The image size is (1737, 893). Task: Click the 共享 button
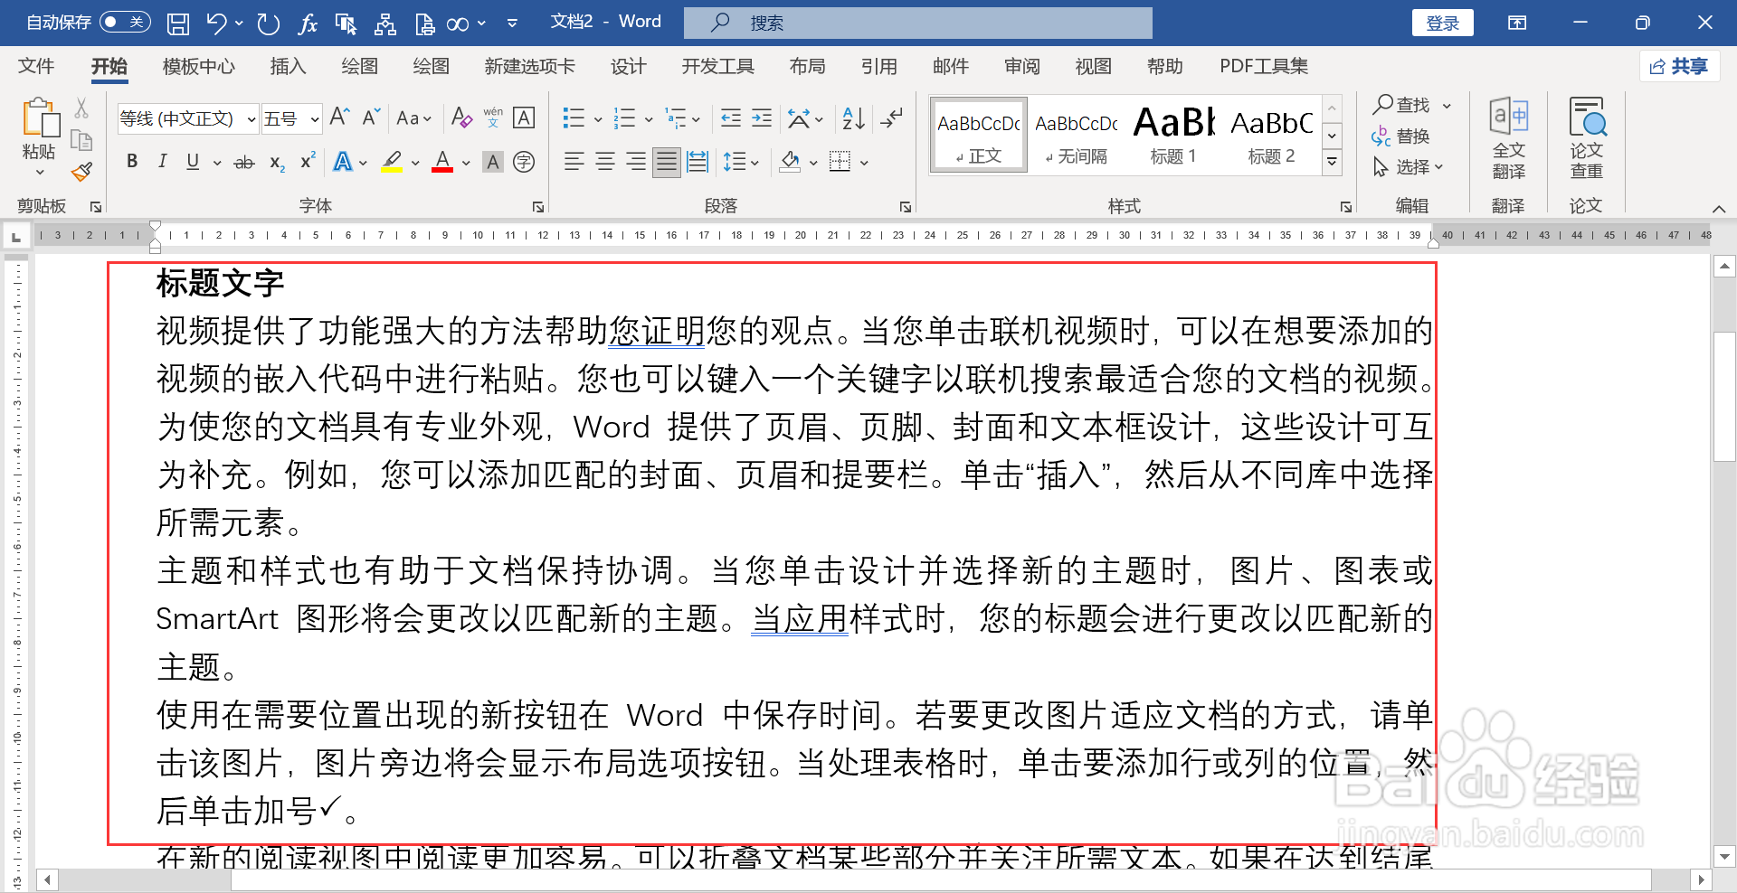pyautogui.click(x=1679, y=66)
